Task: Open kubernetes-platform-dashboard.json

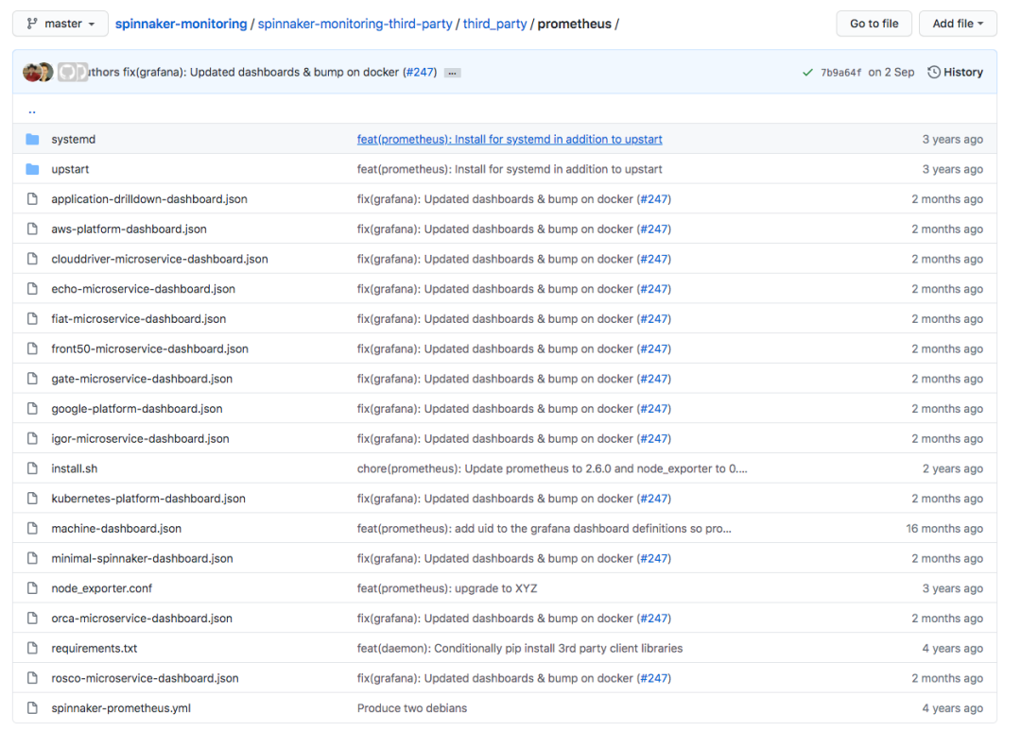Action: tap(148, 499)
